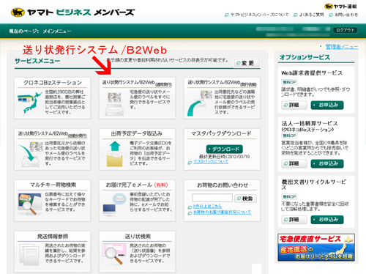Click 詳細 for 機密文書リサイクルサービス
Viewport: 366px width, 274px height.
294,220
